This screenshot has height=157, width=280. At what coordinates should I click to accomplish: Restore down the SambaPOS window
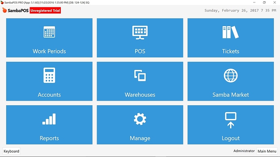tap(264, 2)
